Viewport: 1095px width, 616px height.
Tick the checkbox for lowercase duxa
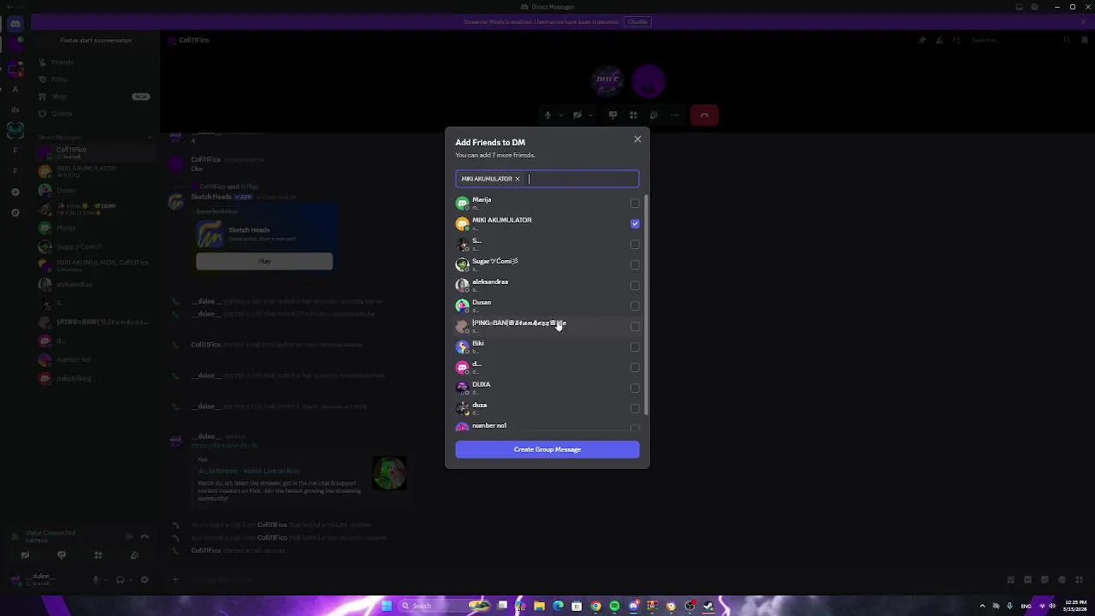click(635, 408)
